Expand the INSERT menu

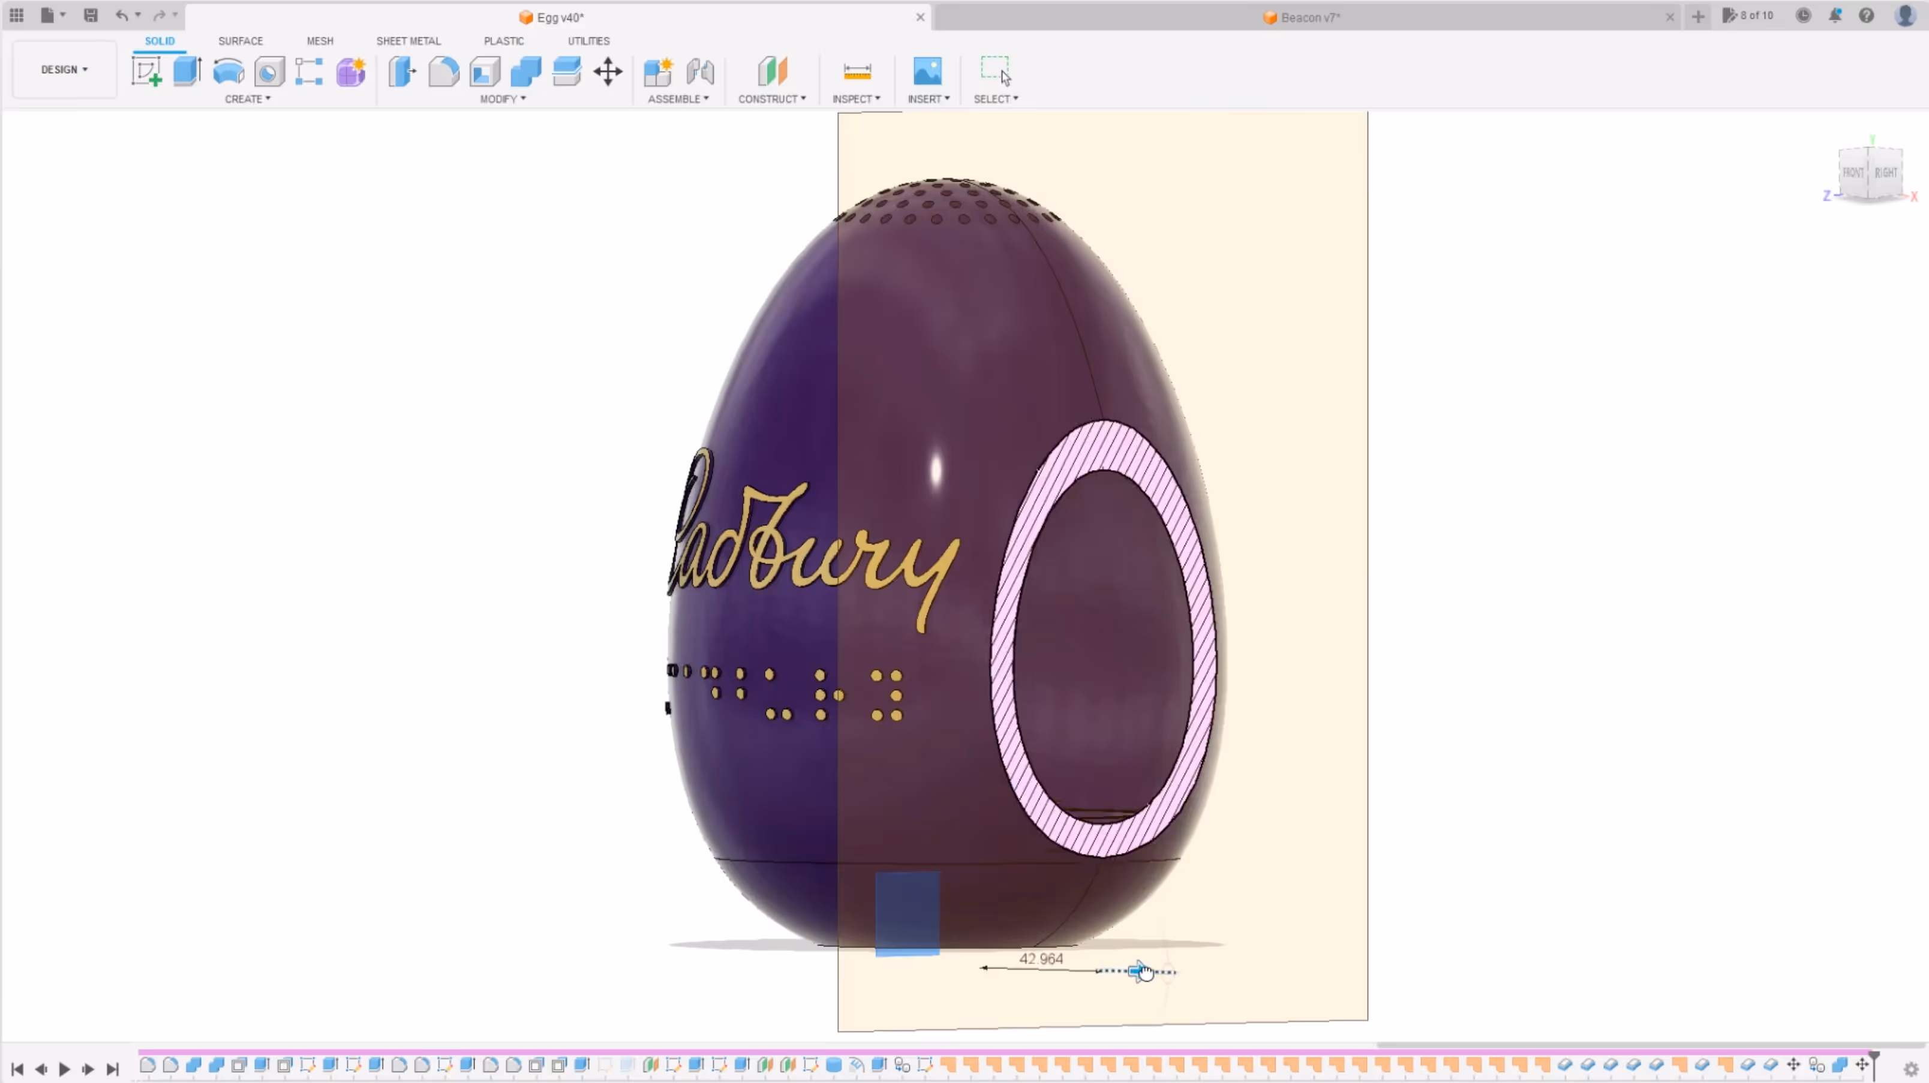click(929, 99)
